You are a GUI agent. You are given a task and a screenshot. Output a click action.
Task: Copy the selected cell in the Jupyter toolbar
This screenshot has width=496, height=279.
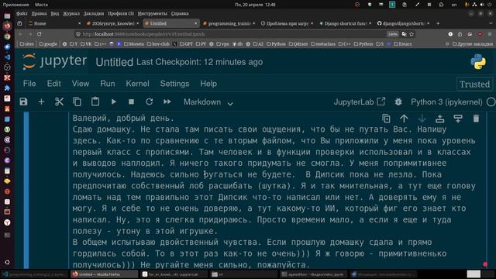77,102
